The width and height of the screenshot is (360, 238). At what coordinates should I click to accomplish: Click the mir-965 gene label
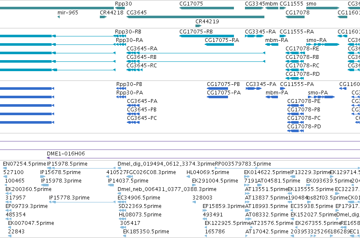pyautogui.click(x=68, y=13)
